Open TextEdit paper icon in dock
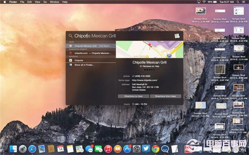 coord(175,149)
